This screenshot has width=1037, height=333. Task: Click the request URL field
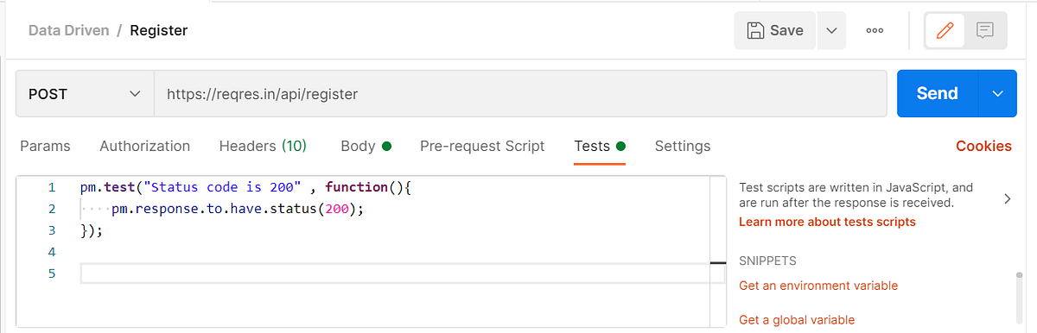click(x=520, y=93)
